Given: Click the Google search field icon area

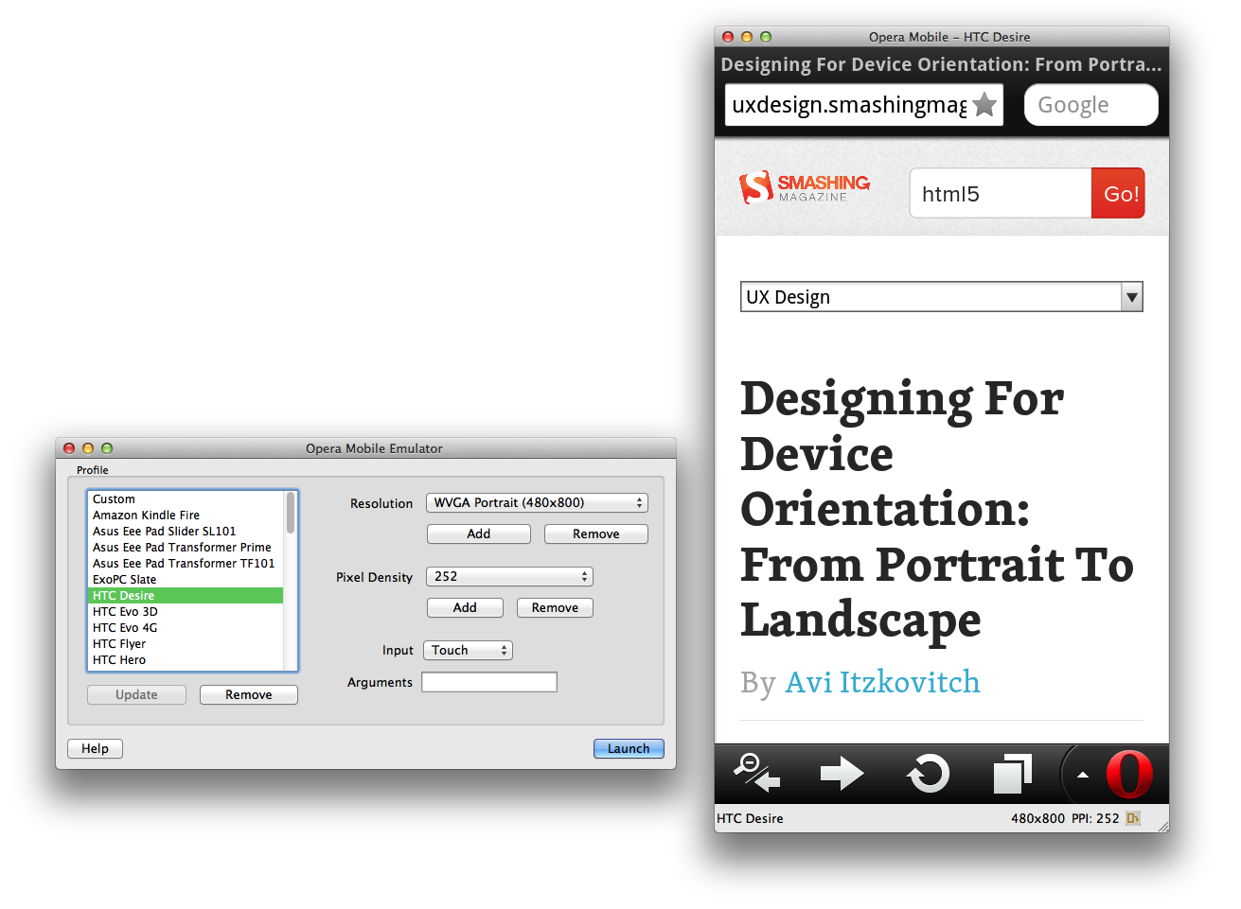Looking at the screenshot, I should (1090, 104).
